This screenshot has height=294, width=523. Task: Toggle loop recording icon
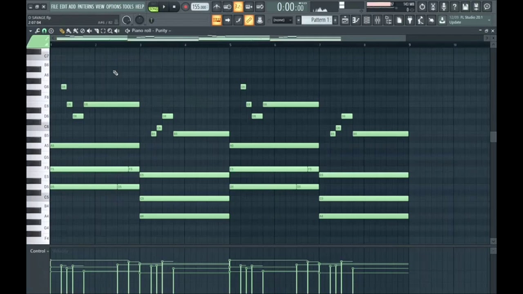[x=259, y=7]
